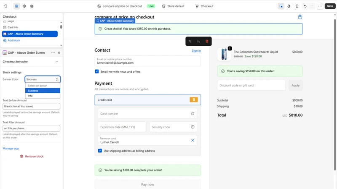Expand the Checkout behavior section
337x189 pixels.
pyautogui.click(x=30, y=61)
